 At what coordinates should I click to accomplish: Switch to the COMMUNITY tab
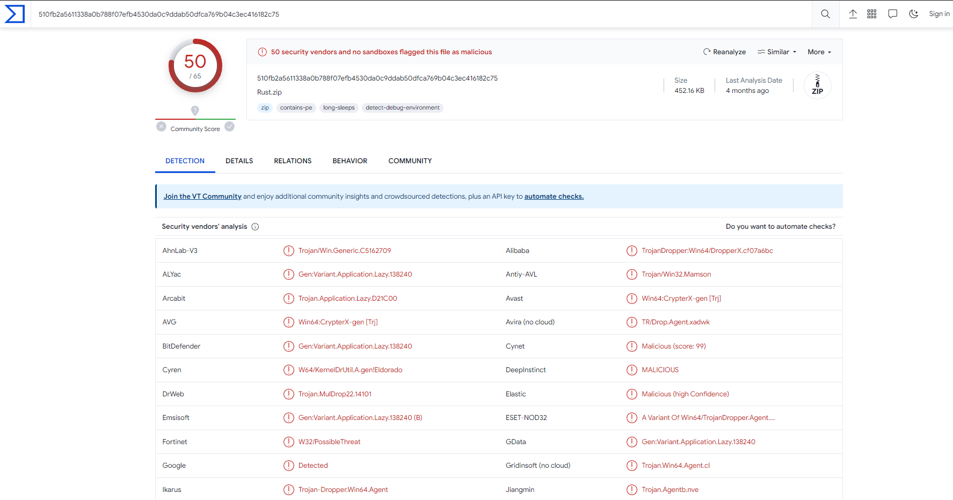tap(410, 161)
